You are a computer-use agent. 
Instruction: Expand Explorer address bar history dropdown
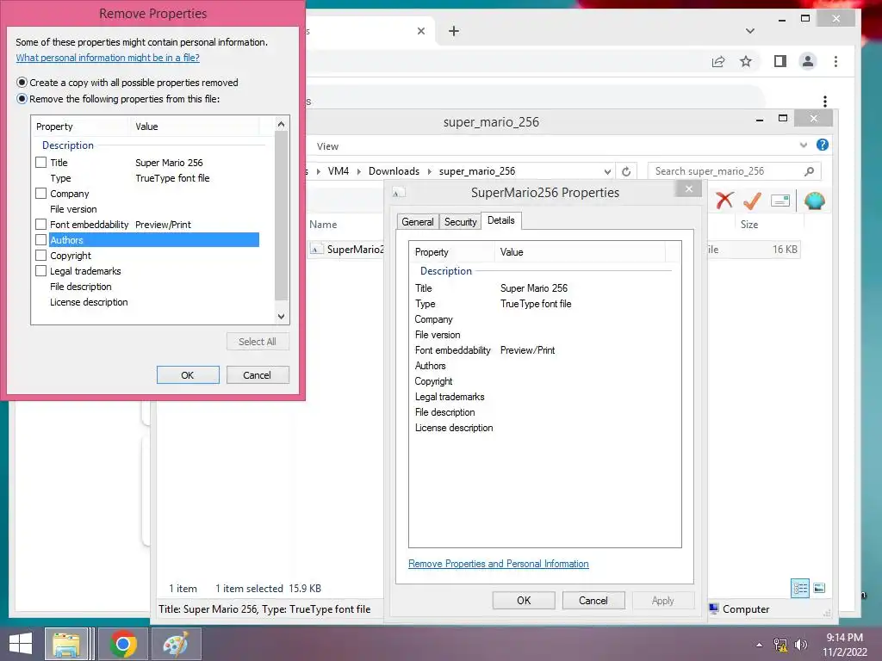point(607,171)
